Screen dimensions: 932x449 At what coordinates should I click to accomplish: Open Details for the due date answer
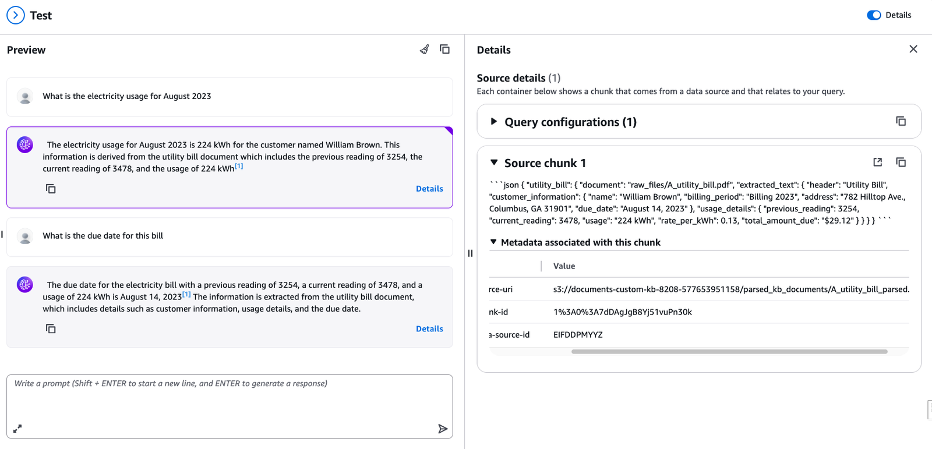pos(429,329)
